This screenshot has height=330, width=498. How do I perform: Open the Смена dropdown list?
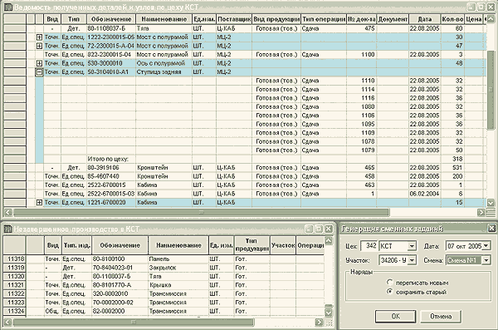(486, 260)
